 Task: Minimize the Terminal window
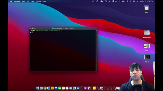[33, 28]
